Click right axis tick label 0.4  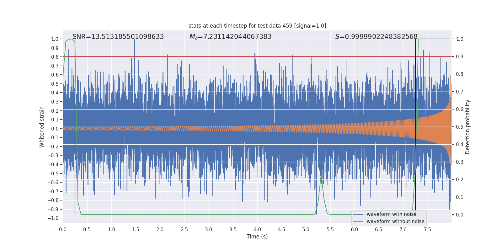pos(460,144)
